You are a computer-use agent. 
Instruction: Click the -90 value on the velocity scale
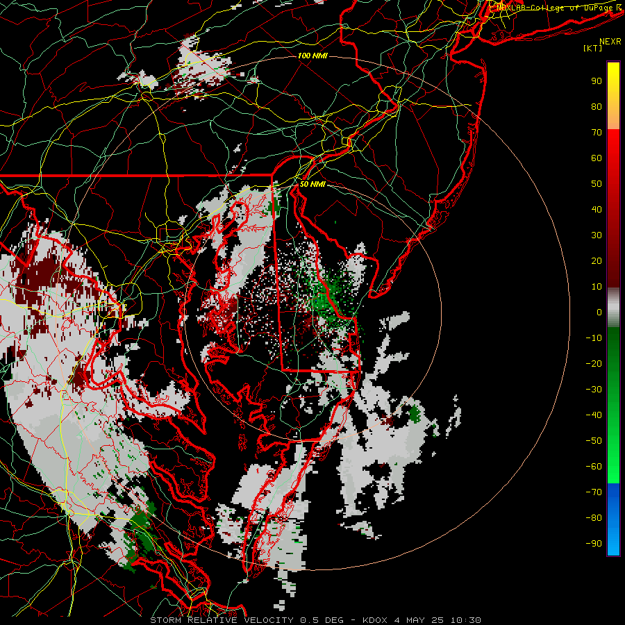coord(594,544)
